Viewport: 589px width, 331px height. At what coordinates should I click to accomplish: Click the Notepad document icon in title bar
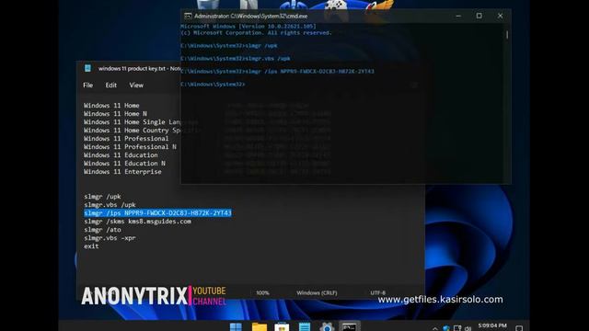[88, 68]
